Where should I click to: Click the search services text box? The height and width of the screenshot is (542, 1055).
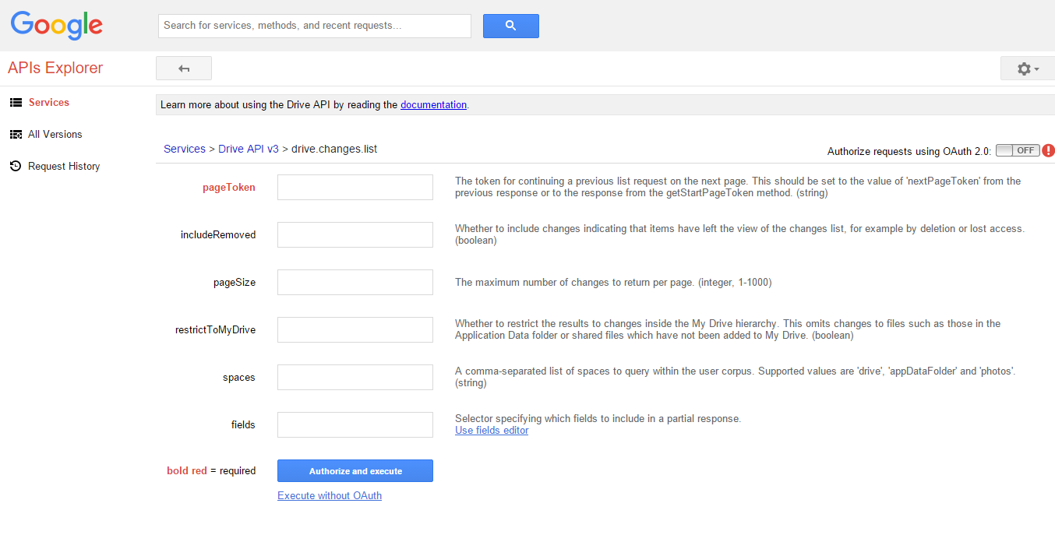pyautogui.click(x=315, y=26)
